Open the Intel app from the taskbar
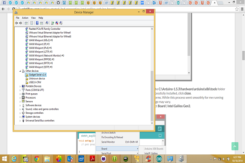 [81, 159]
